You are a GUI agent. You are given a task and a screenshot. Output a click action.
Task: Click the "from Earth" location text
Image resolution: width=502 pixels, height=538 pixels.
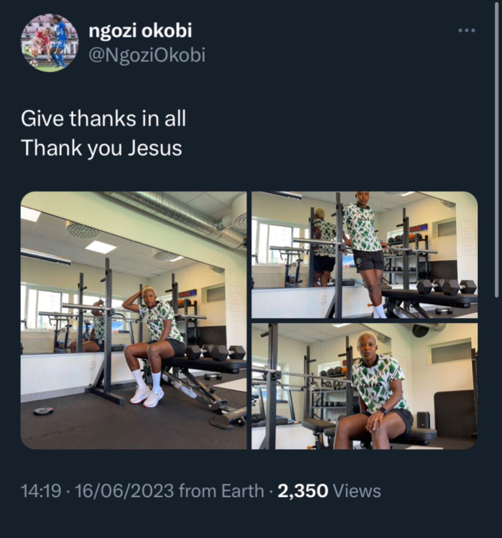[x=221, y=491]
